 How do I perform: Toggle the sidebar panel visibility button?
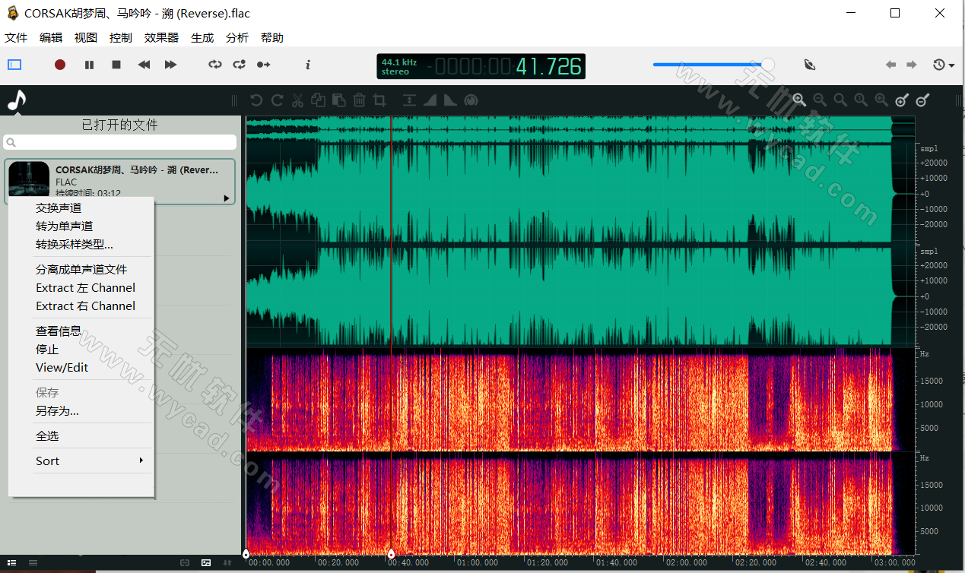point(14,65)
